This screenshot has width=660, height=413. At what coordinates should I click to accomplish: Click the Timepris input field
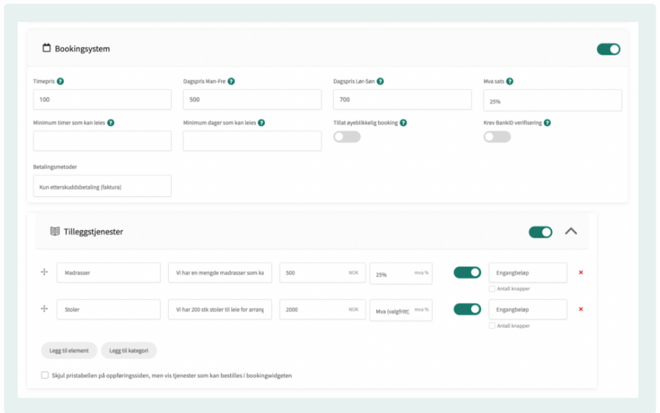[102, 99]
